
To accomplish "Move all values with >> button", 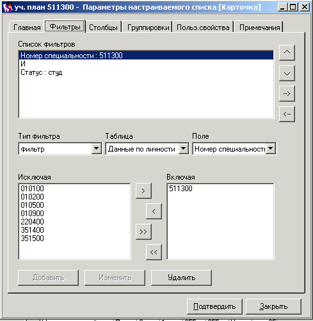I will [143, 231].
